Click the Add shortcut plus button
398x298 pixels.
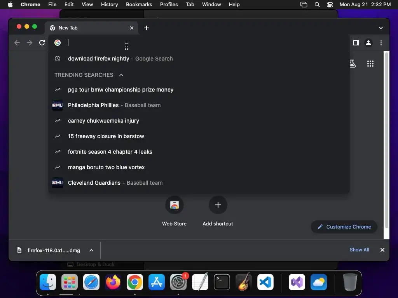tap(218, 205)
